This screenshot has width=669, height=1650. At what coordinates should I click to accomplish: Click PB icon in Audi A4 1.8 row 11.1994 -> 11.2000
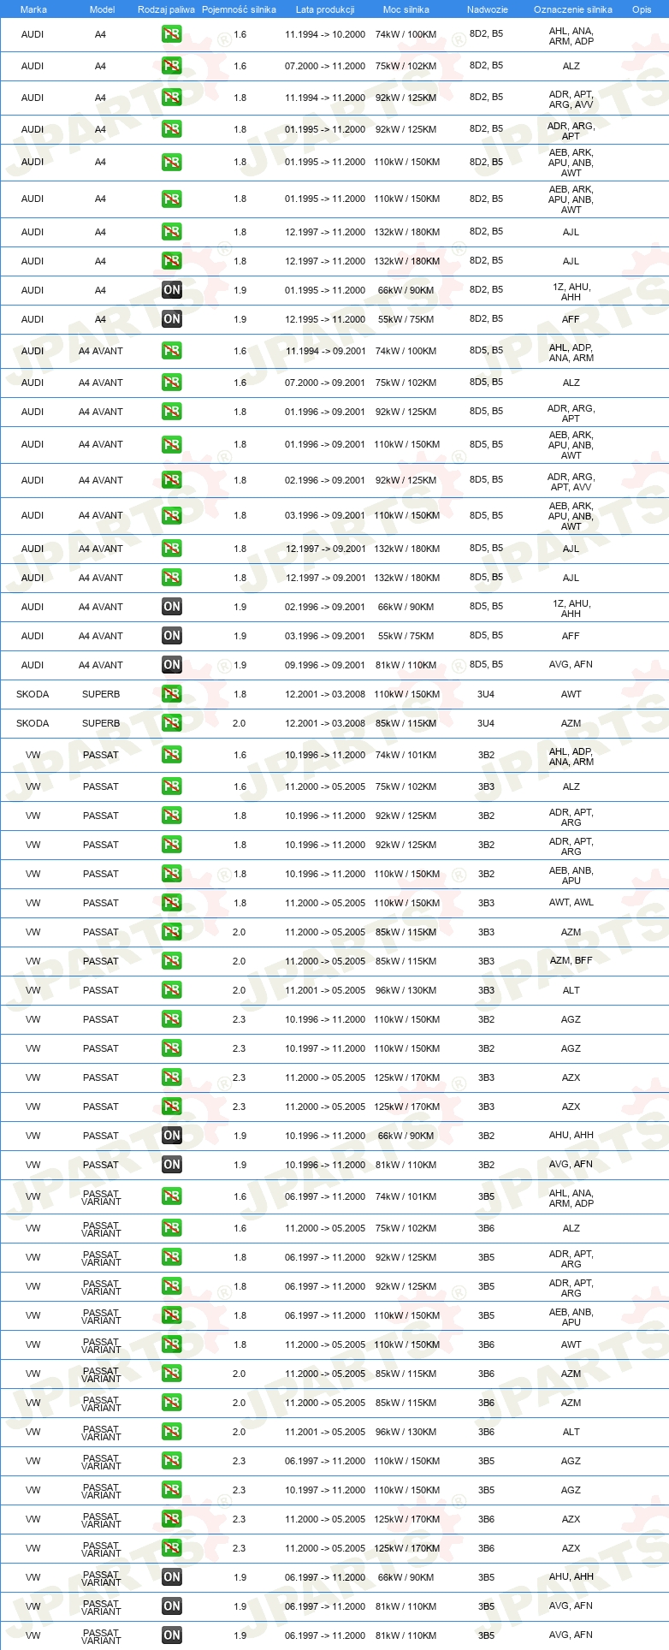pos(172,98)
